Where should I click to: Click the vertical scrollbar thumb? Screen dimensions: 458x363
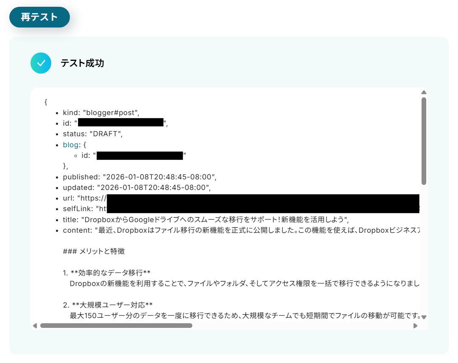(424, 141)
